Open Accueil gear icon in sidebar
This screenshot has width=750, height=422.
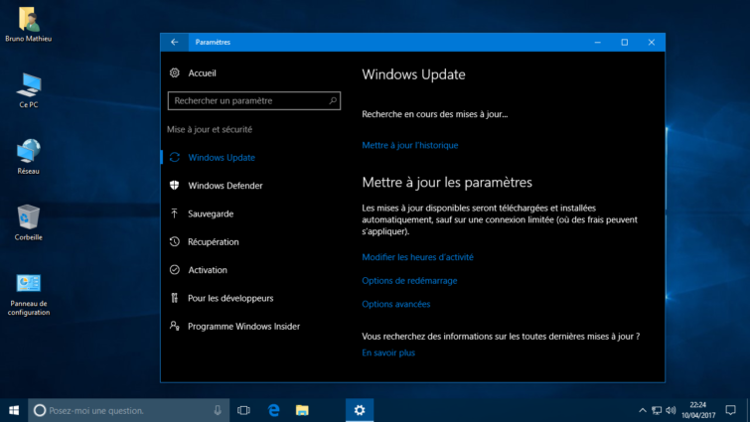click(x=175, y=72)
